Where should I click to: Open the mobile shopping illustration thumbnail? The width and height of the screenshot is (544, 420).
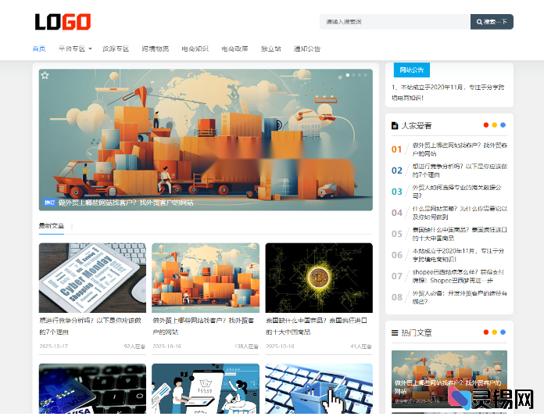pyautogui.click(x=206, y=389)
